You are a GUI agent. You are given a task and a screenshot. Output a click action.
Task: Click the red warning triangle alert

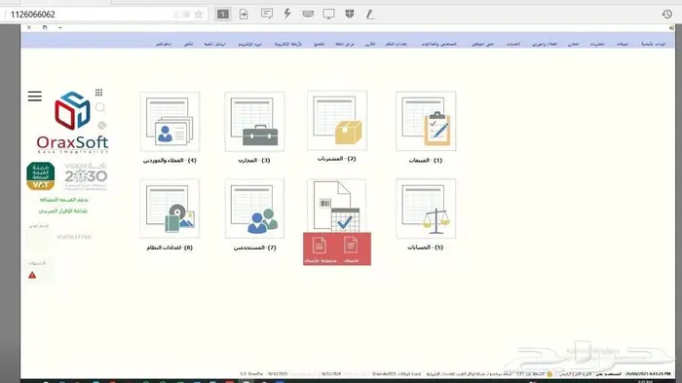click(32, 275)
